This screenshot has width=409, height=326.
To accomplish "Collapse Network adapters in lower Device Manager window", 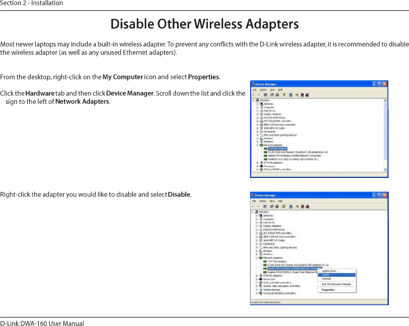I will click(257, 258).
